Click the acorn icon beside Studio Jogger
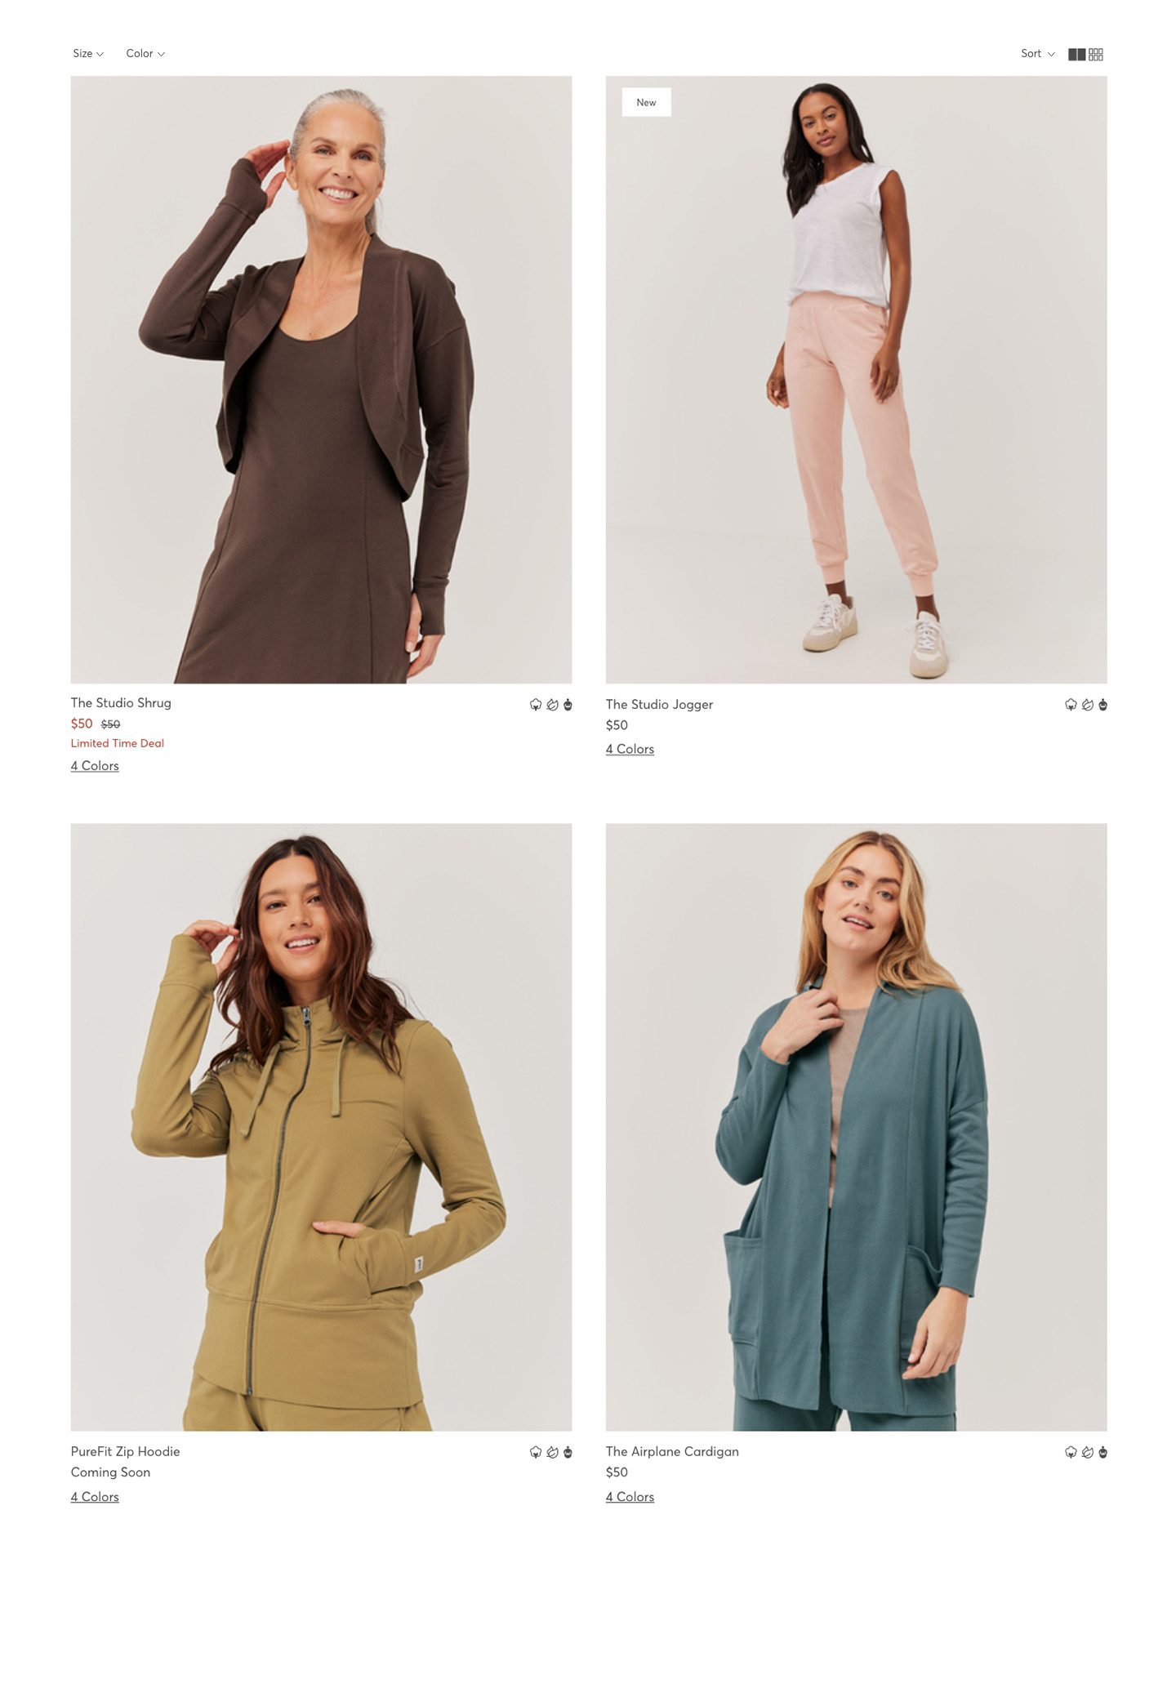Viewport: 1176px width, 1697px height. tap(1102, 705)
